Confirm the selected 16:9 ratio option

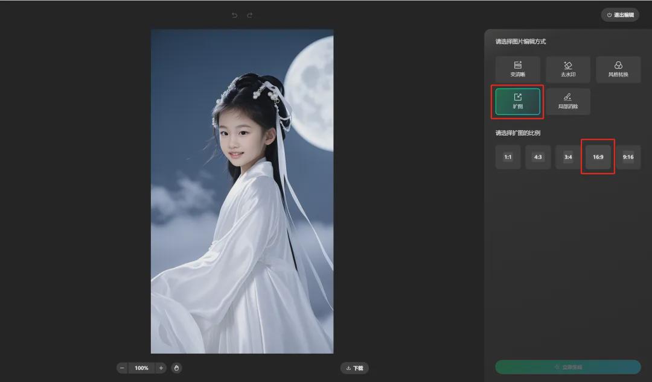(598, 157)
